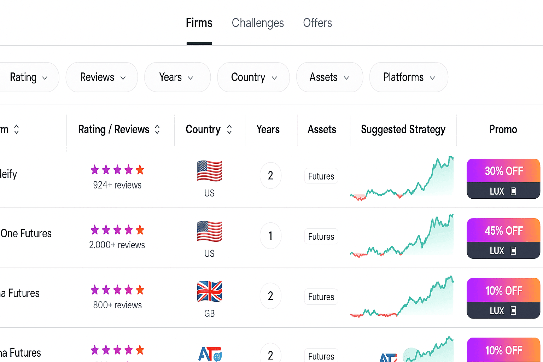Click the US flag for One Futures
Viewport: 543px width, 362px height.
click(x=209, y=231)
